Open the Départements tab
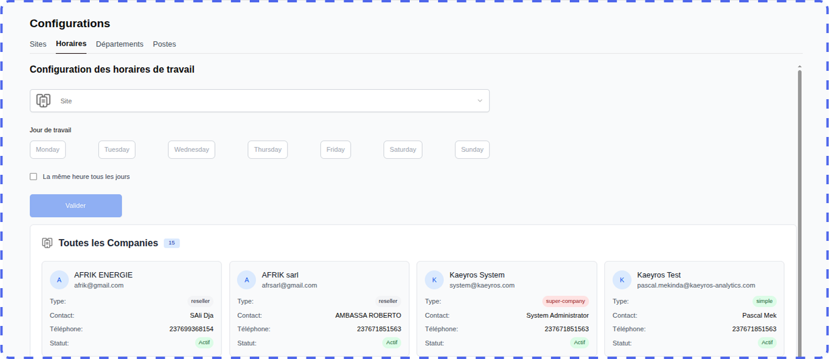The image size is (829, 359). [119, 44]
